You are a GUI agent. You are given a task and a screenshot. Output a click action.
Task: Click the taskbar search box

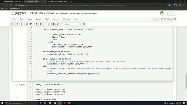(x=21, y=103)
